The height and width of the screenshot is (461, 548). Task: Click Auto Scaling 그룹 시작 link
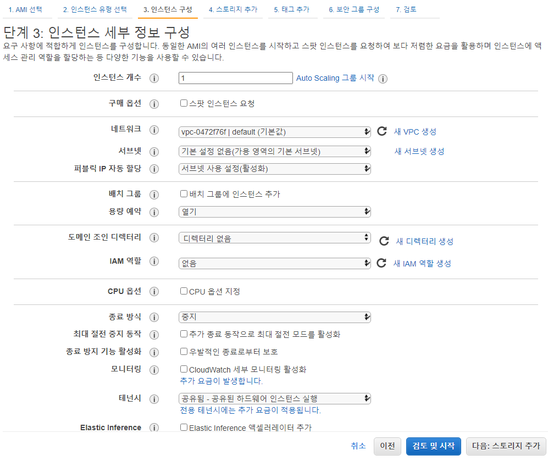[x=335, y=78]
